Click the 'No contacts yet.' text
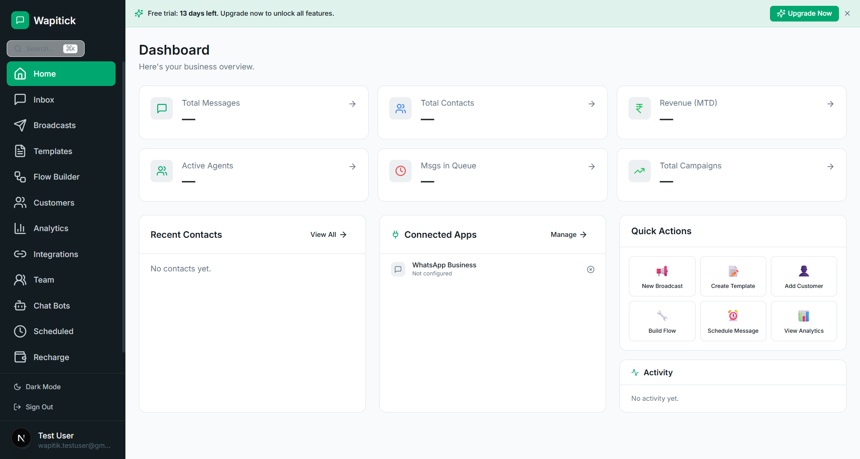This screenshot has width=860, height=459. (181, 269)
